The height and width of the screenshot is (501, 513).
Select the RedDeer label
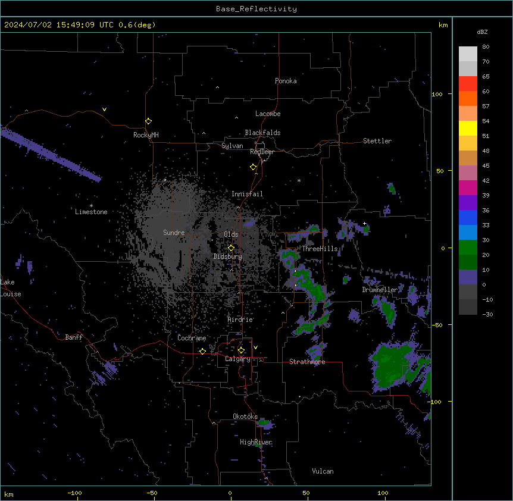pyautogui.click(x=262, y=152)
